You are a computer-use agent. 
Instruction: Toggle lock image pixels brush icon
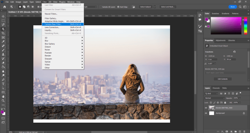pos(214,103)
